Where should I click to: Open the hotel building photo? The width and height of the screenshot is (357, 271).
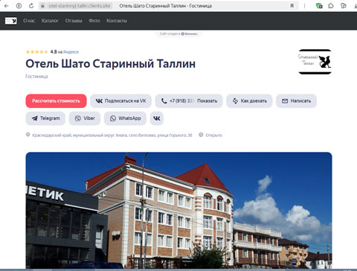178,210
